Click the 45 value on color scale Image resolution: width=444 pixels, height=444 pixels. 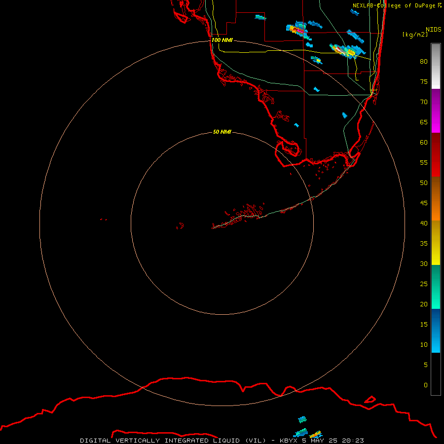click(424, 203)
